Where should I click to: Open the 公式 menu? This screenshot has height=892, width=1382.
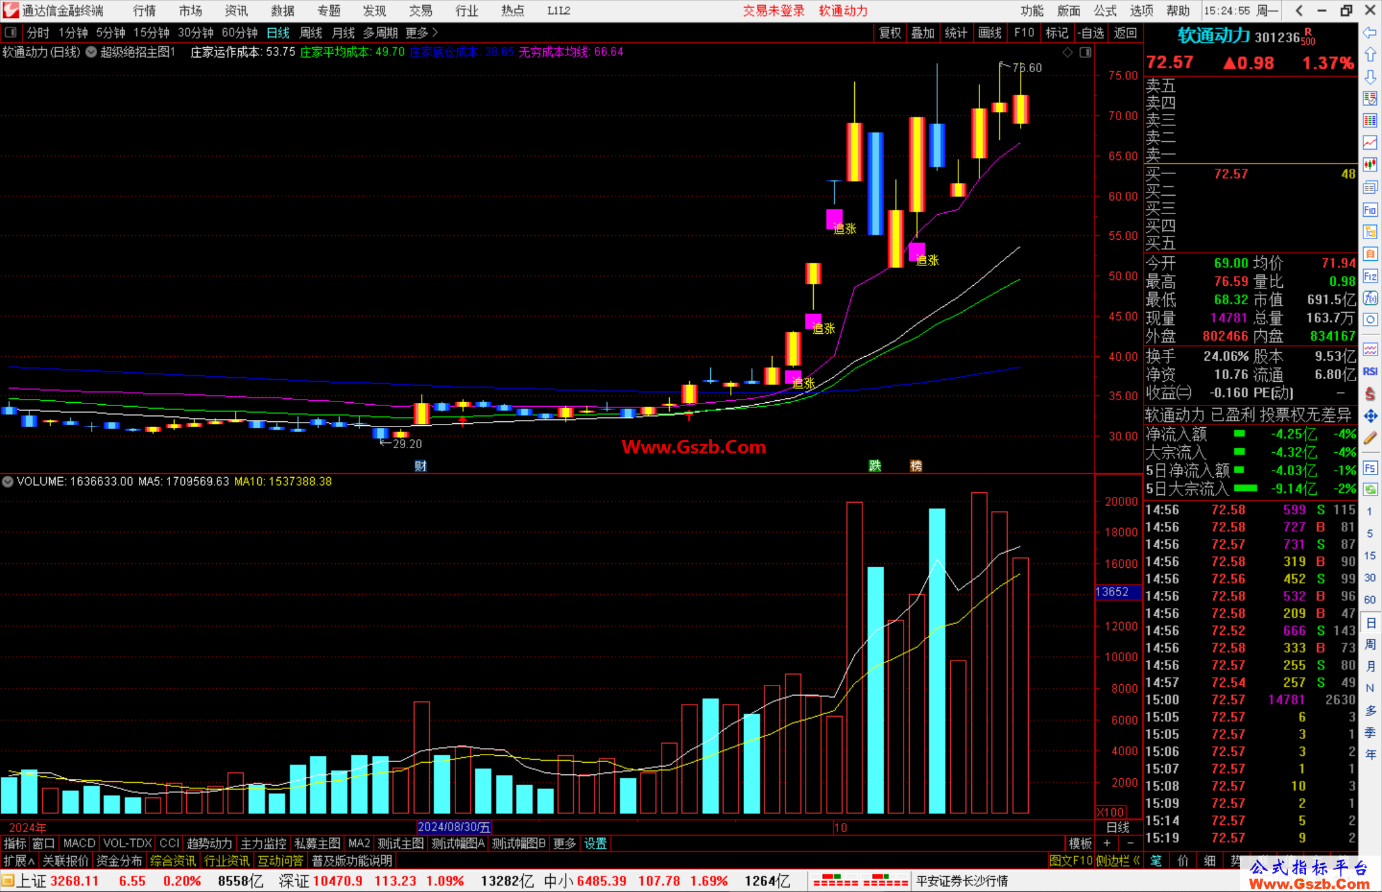point(1105,11)
